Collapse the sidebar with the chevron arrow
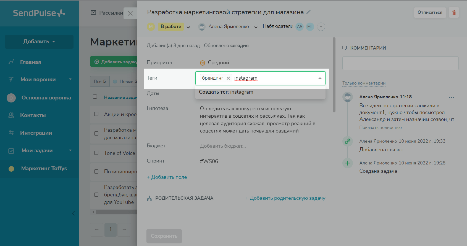The height and width of the screenshot is (246, 467). (x=73, y=213)
